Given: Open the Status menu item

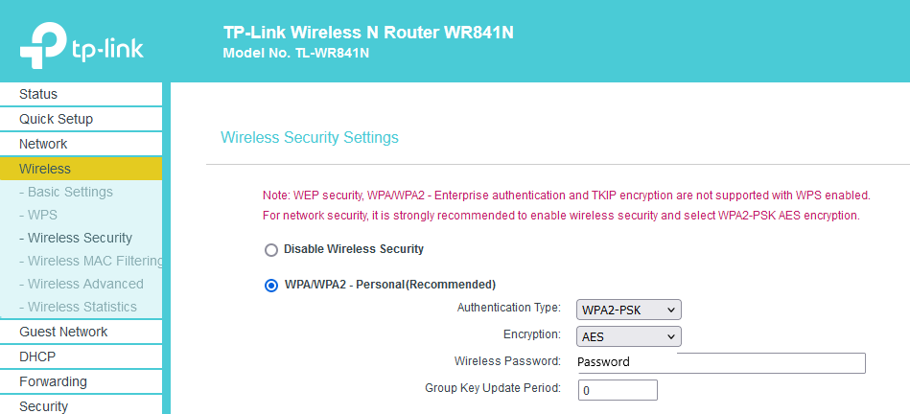Looking at the screenshot, I should coord(81,94).
